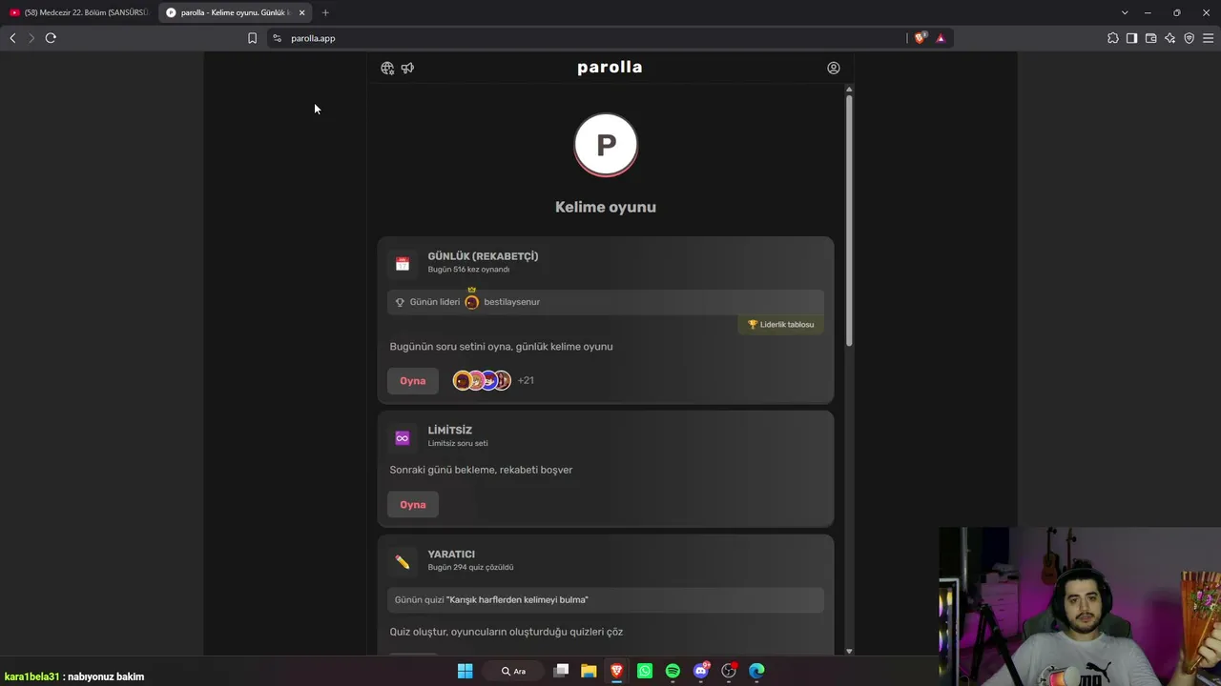Expand the tab search chevron

[1125, 12]
